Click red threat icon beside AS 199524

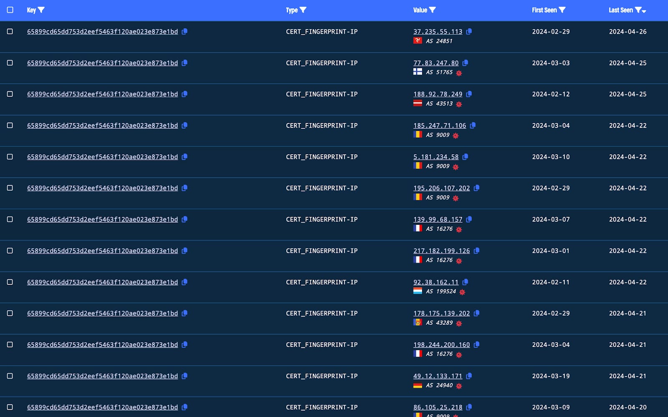point(462,292)
